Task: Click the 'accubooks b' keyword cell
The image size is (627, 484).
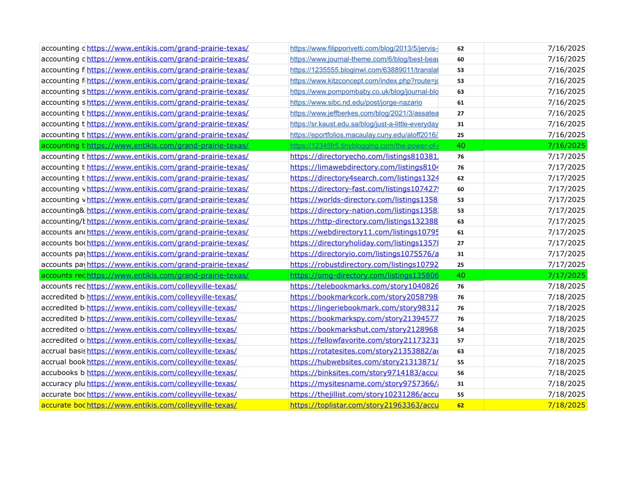Action: click(x=63, y=372)
